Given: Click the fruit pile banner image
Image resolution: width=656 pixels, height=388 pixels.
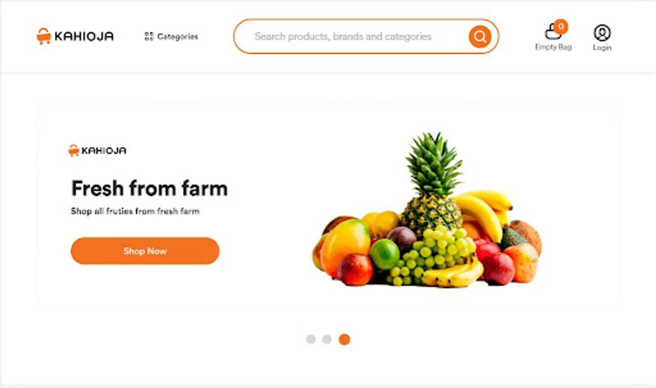Looking at the screenshot, I should (427, 210).
